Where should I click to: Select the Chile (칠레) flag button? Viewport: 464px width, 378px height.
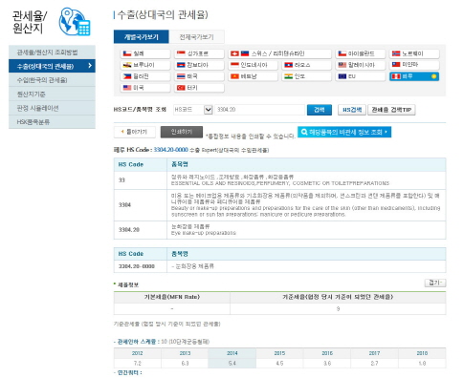145,53
